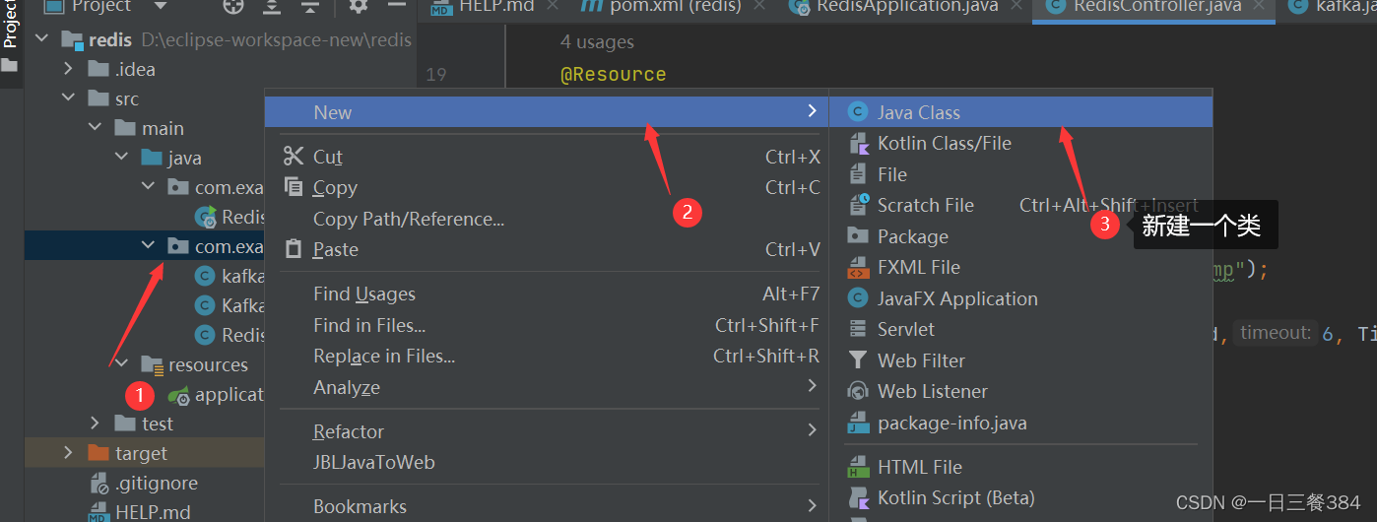1377x522 pixels.
Task: Open Project panel settings gear
Action: click(x=359, y=6)
